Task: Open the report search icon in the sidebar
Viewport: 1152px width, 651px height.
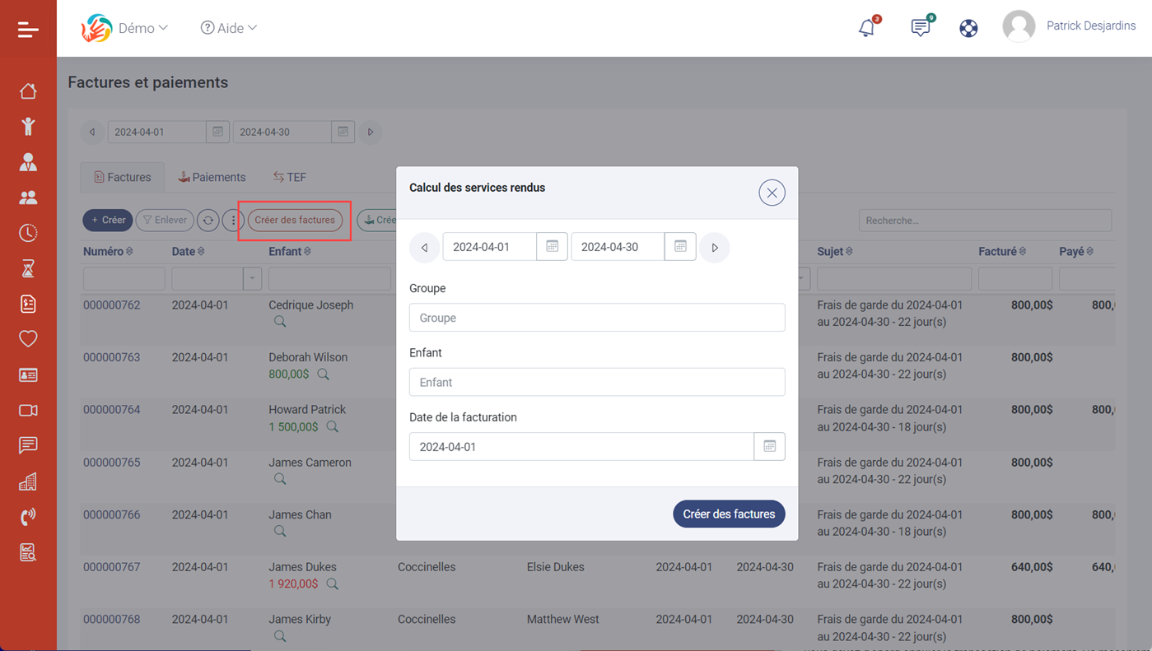Action: click(x=28, y=552)
